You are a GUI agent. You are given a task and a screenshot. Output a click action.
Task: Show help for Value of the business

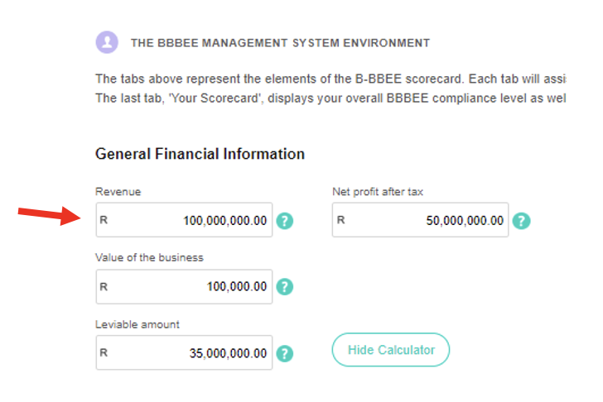[x=285, y=287]
